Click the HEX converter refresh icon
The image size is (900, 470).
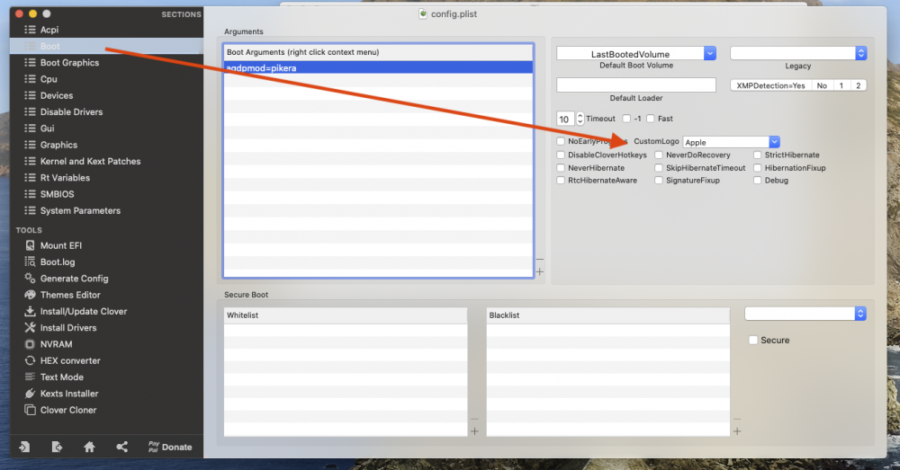coord(30,360)
